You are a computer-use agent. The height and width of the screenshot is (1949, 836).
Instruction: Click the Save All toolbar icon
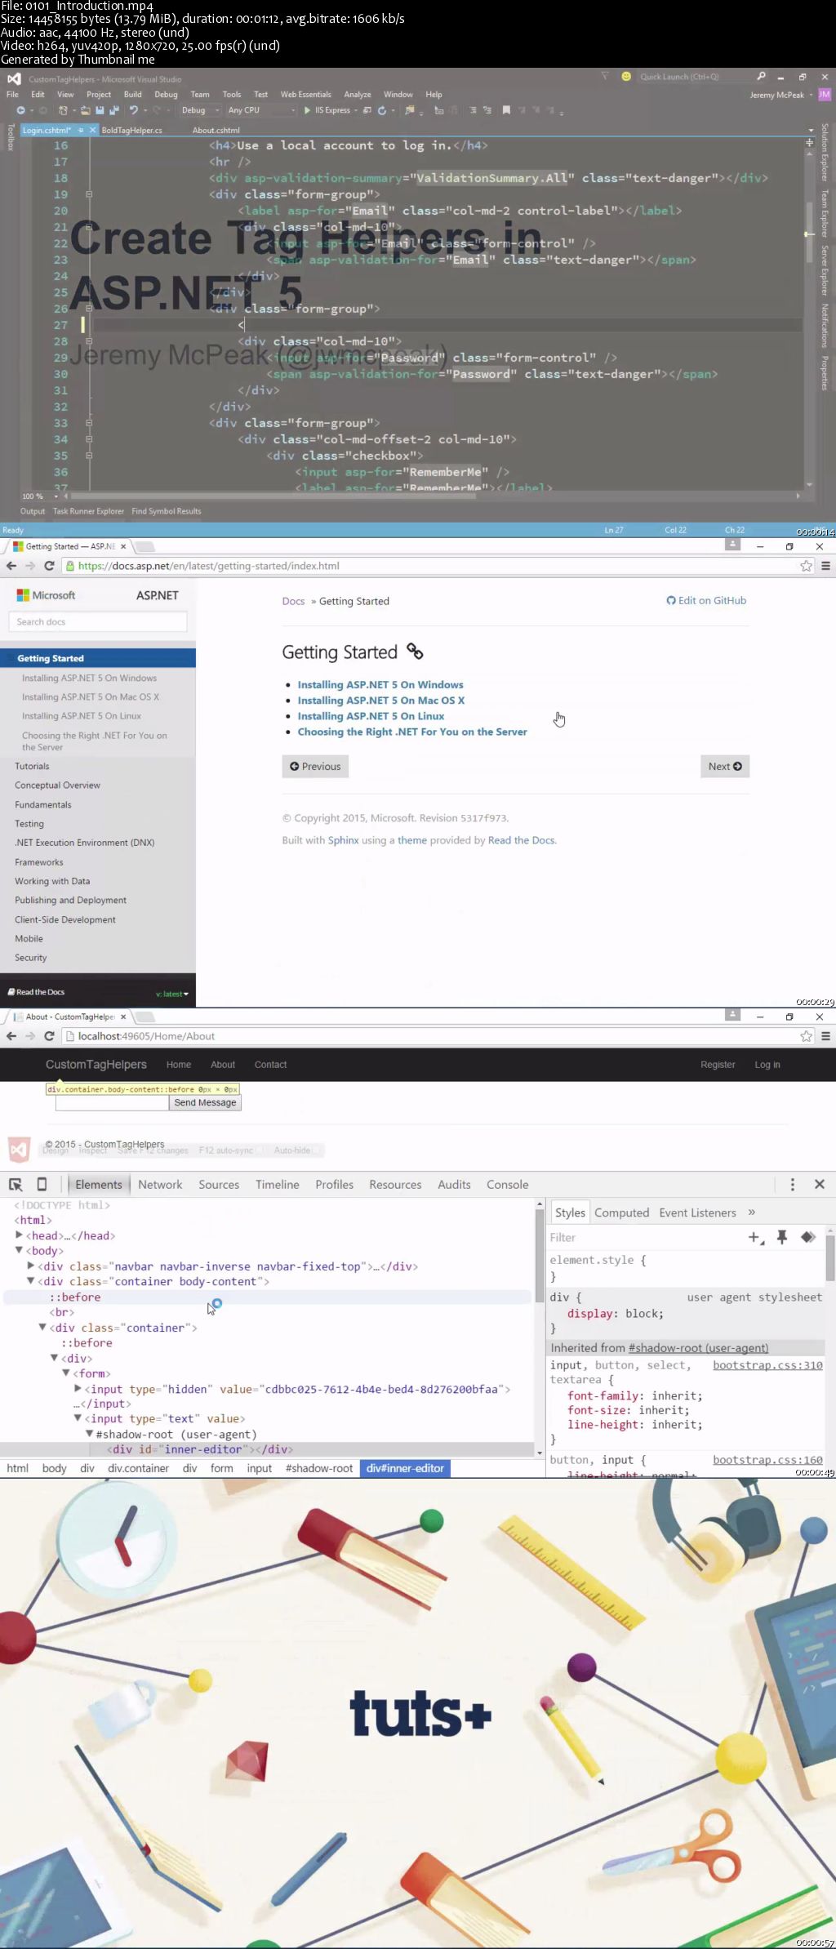(113, 110)
